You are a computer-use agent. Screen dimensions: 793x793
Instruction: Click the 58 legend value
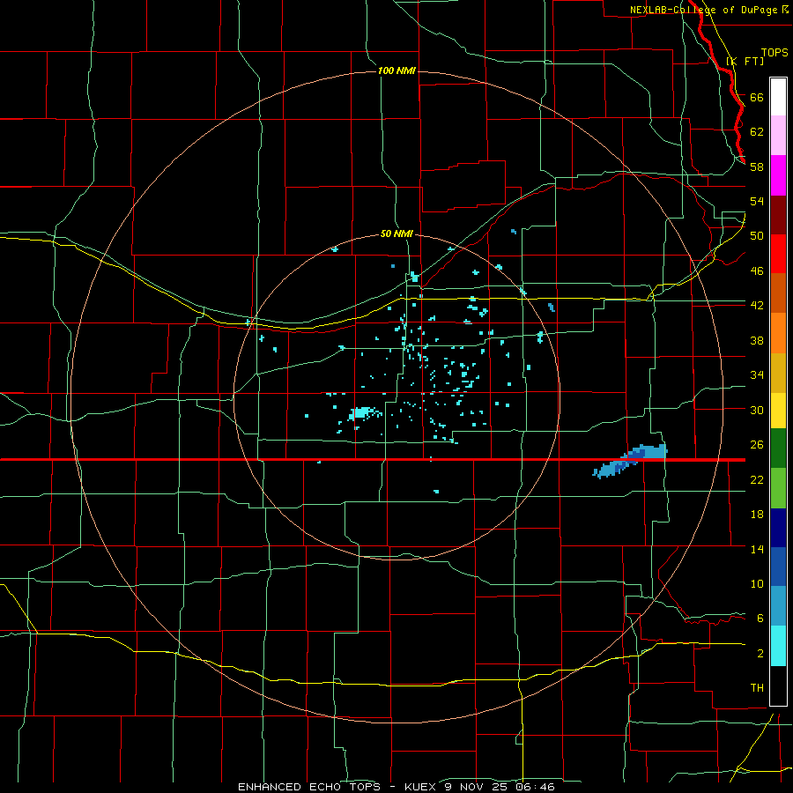(x=757, y=167)
